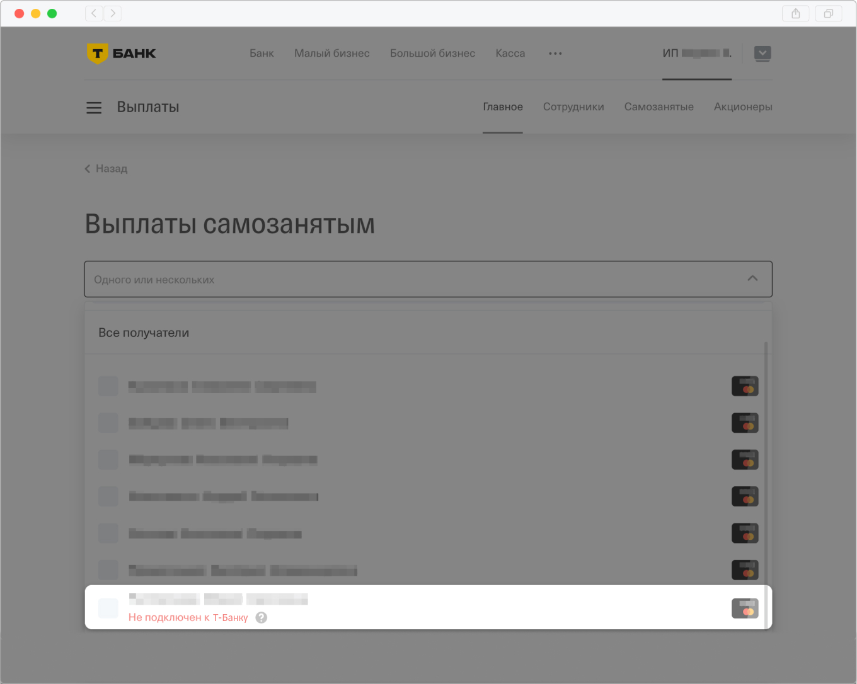Click the tab overview icon at top right
The width and height of the screenshot is (857, 684).
click(828, 13)
